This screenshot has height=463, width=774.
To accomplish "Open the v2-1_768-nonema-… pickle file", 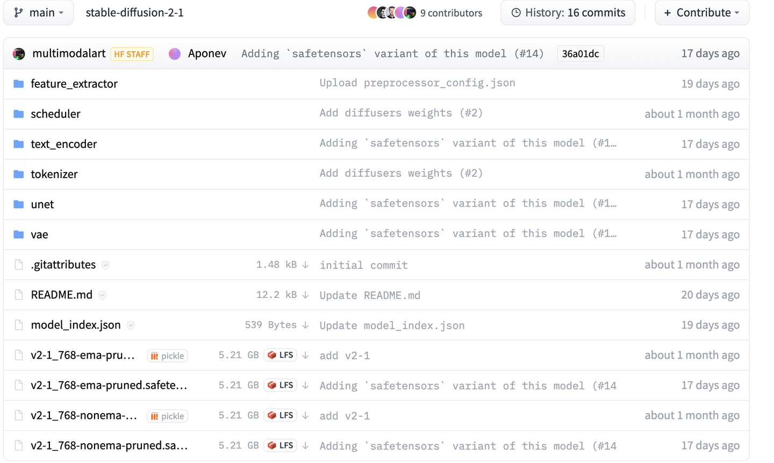I will [84, 415].
